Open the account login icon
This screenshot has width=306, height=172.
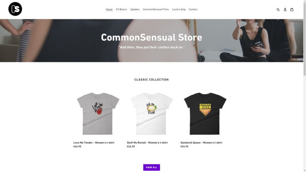[x=285, y=10]
